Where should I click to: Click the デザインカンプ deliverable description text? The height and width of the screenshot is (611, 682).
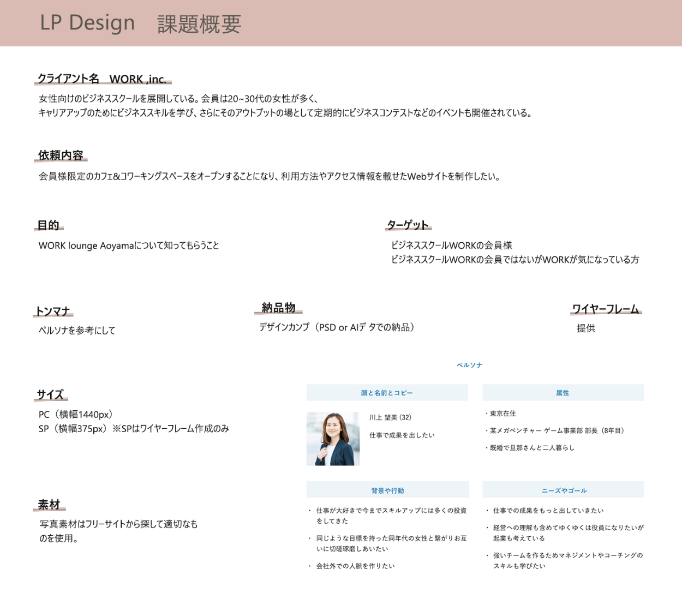coord(337,327)
